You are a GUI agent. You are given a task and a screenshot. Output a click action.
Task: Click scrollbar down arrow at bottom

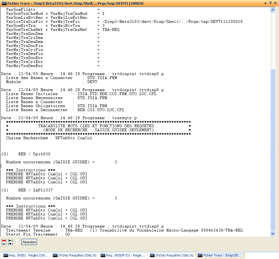pyautogui.click(x=273, y=234)
